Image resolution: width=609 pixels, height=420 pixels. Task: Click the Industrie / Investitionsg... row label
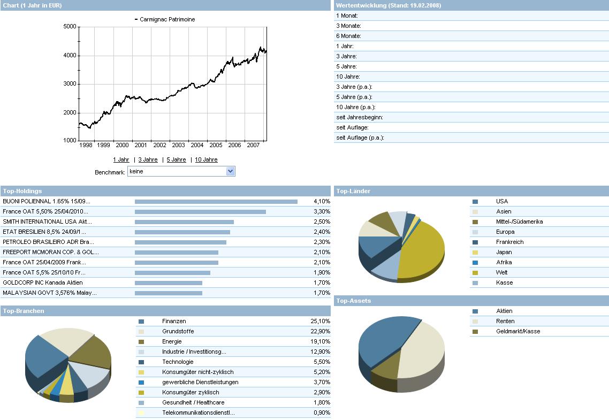pyautogui.click(x=194, y=352)
